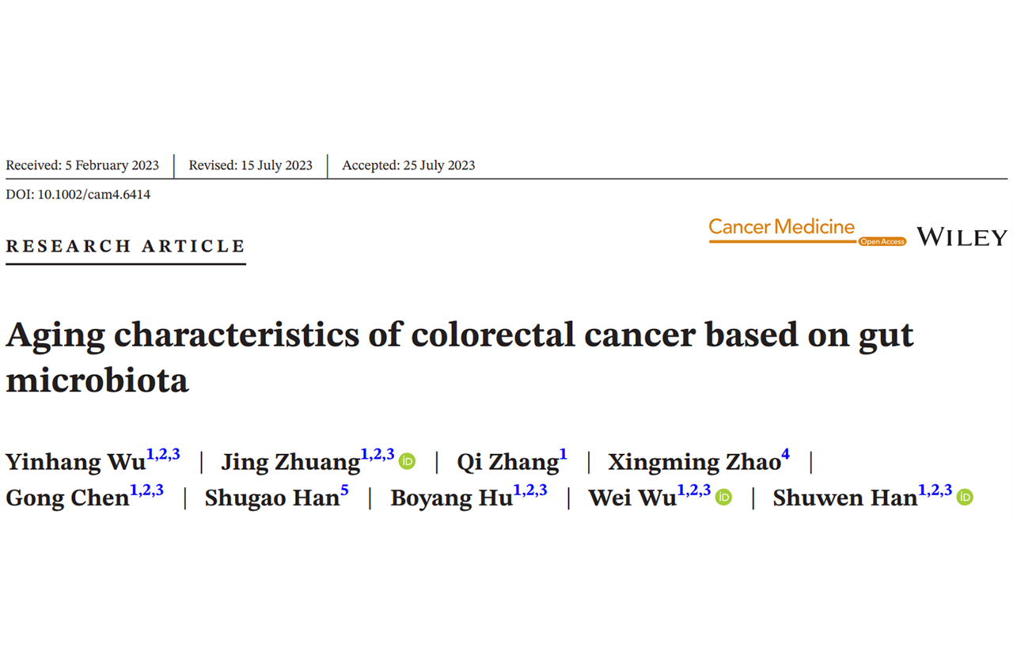The image size is (1013, 670).
Task: Click the Cancer Medicine journal logo
Action: point(781,228)
